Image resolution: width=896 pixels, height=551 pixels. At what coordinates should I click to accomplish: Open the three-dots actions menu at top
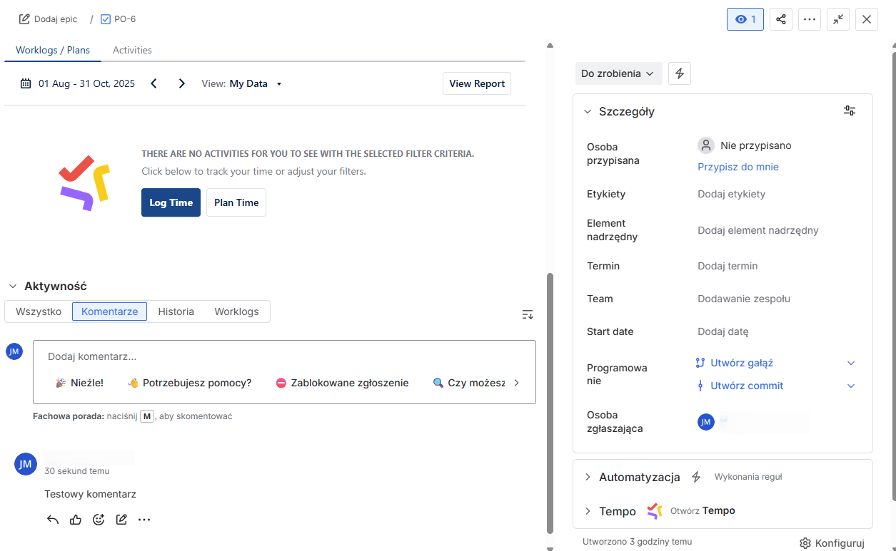coord(809,19)
